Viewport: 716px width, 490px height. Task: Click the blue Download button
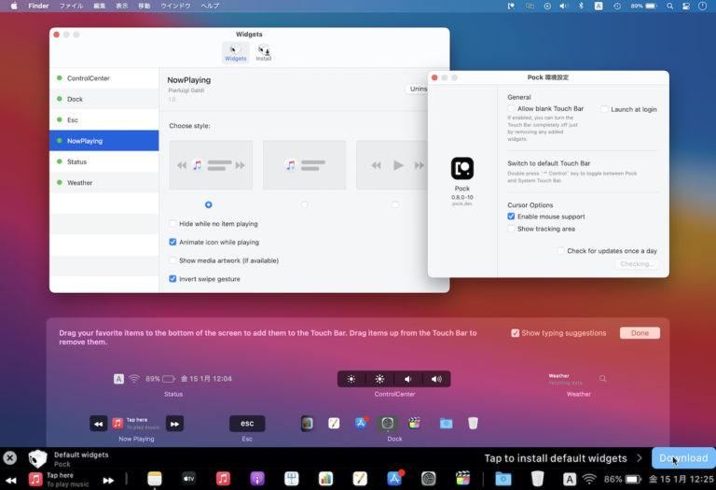tap(683, 458)
